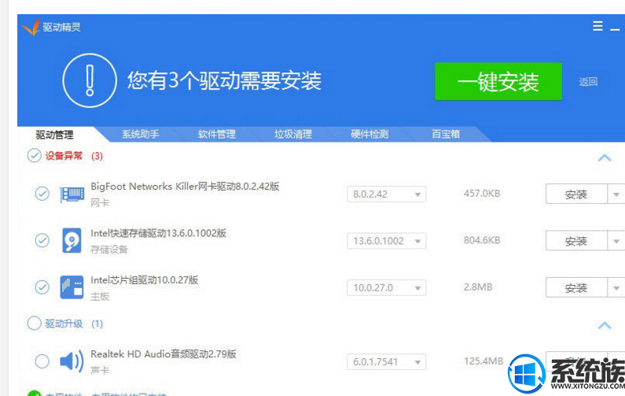Click the 125.4MB file size

click(483, 361)
